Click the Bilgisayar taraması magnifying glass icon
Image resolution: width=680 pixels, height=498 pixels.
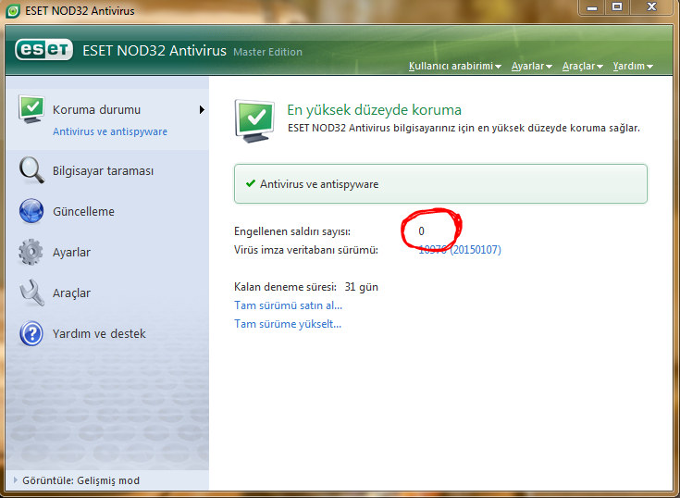click(31, 170)
